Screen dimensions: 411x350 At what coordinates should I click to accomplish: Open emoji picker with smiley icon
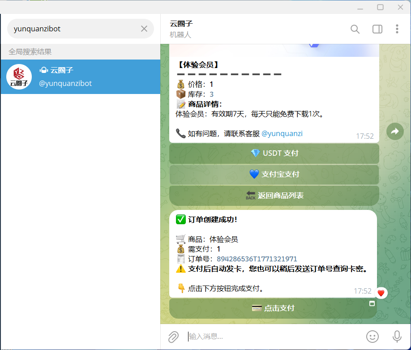(x=372, y=337)
